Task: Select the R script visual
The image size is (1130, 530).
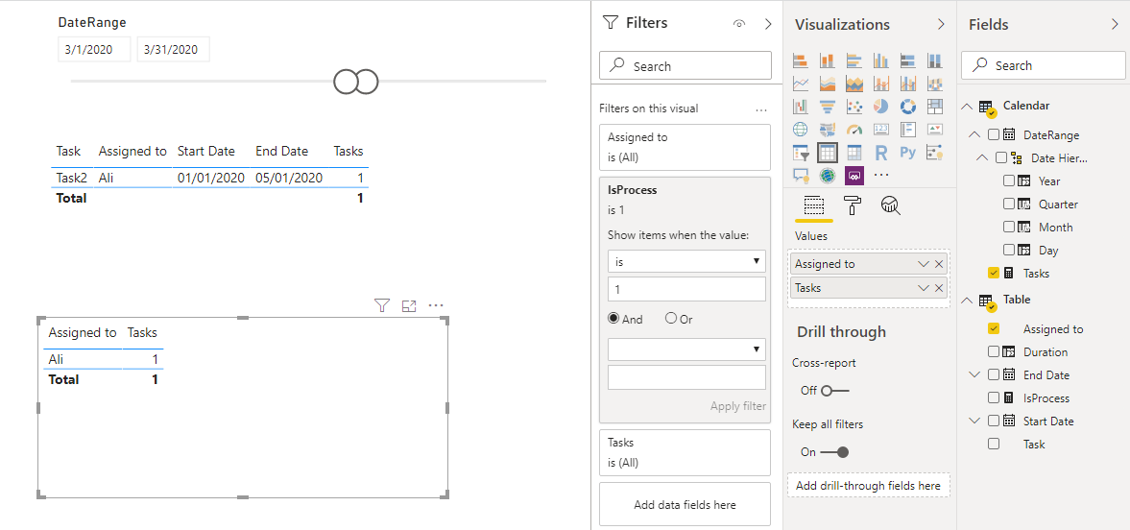Action: coord(880,153)
